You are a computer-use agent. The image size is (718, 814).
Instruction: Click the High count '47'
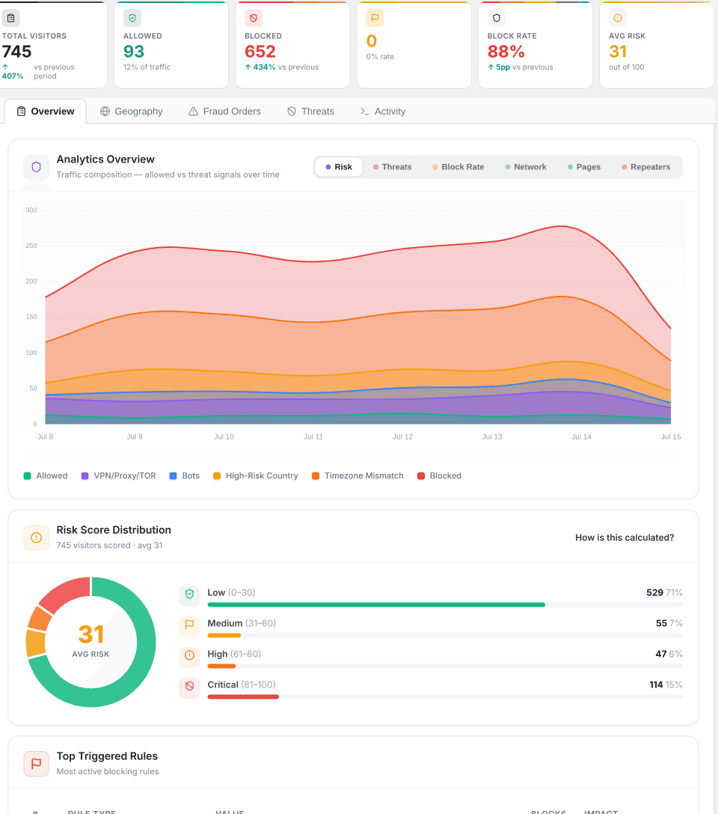pyautogui.click(x=661, y=654)
